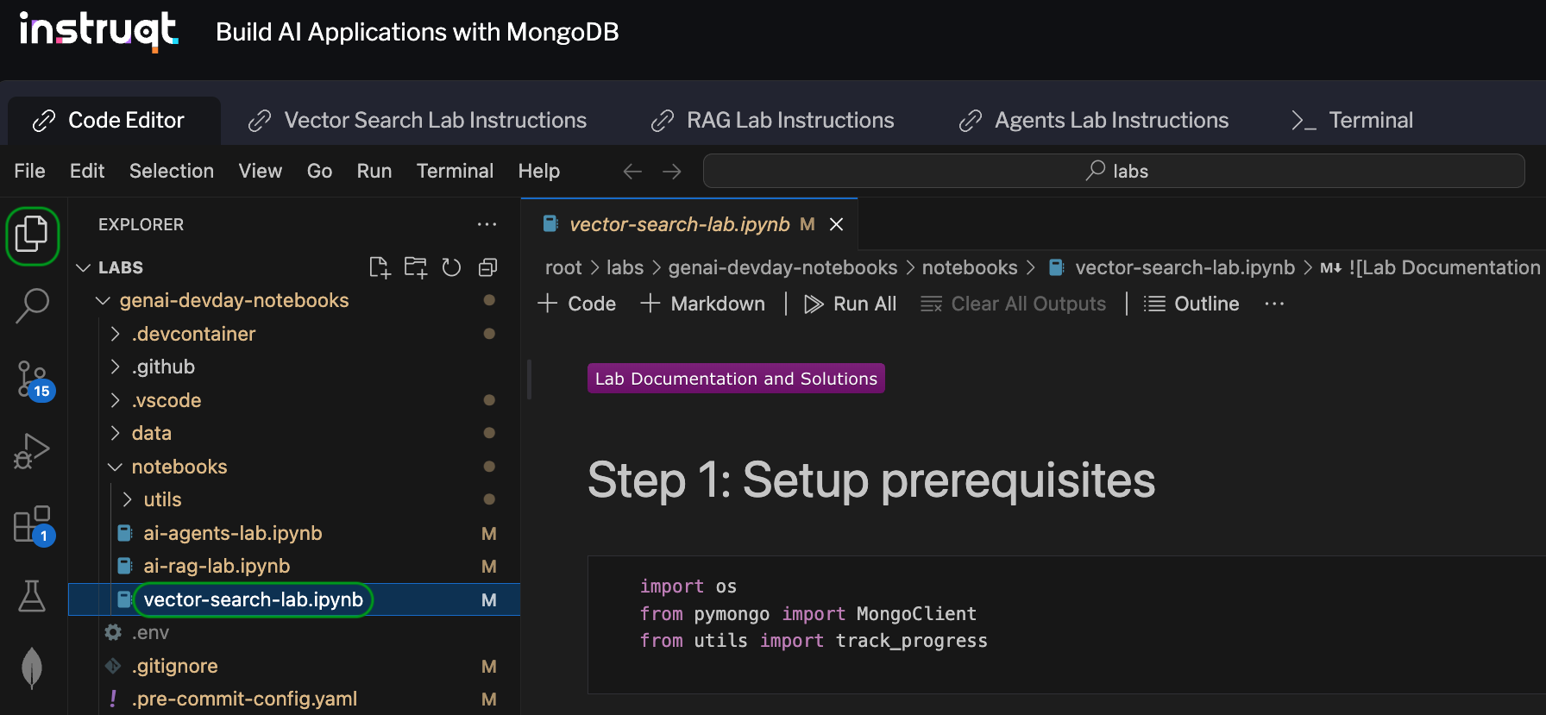1546x715 pixels.
Task: Click the instruqt logo
Action: click(99, 31)
